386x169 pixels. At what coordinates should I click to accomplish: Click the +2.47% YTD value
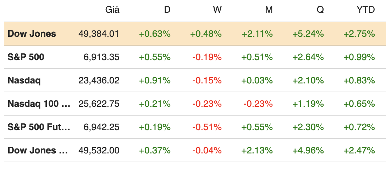359,150
